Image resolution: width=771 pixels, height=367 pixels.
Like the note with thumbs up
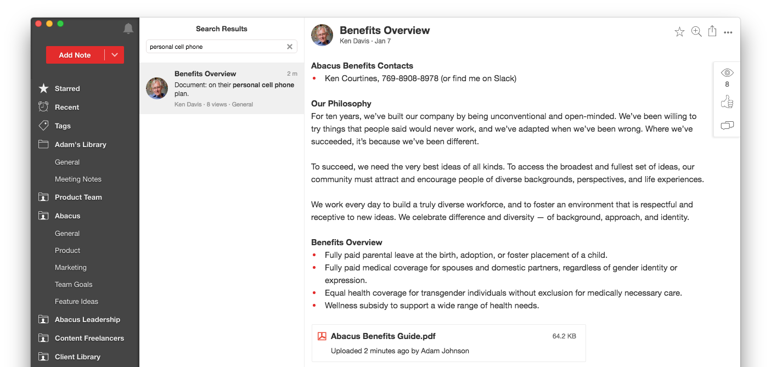click(727, 101)
